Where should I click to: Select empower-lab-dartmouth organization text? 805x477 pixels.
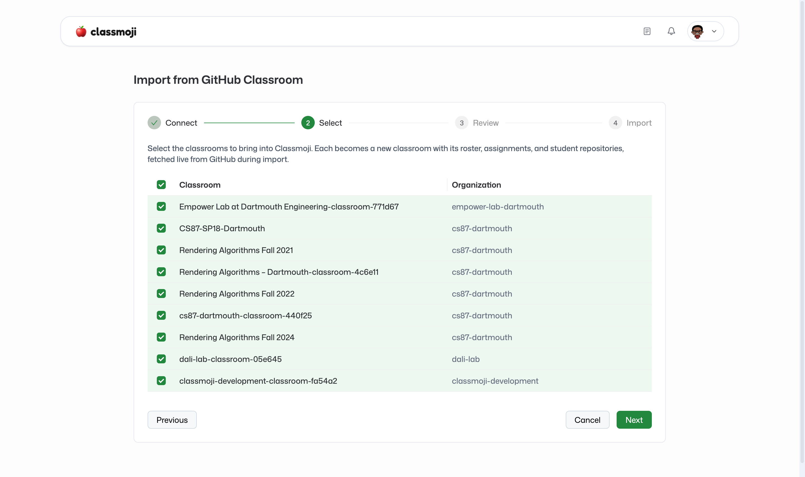tap(498, 207)
